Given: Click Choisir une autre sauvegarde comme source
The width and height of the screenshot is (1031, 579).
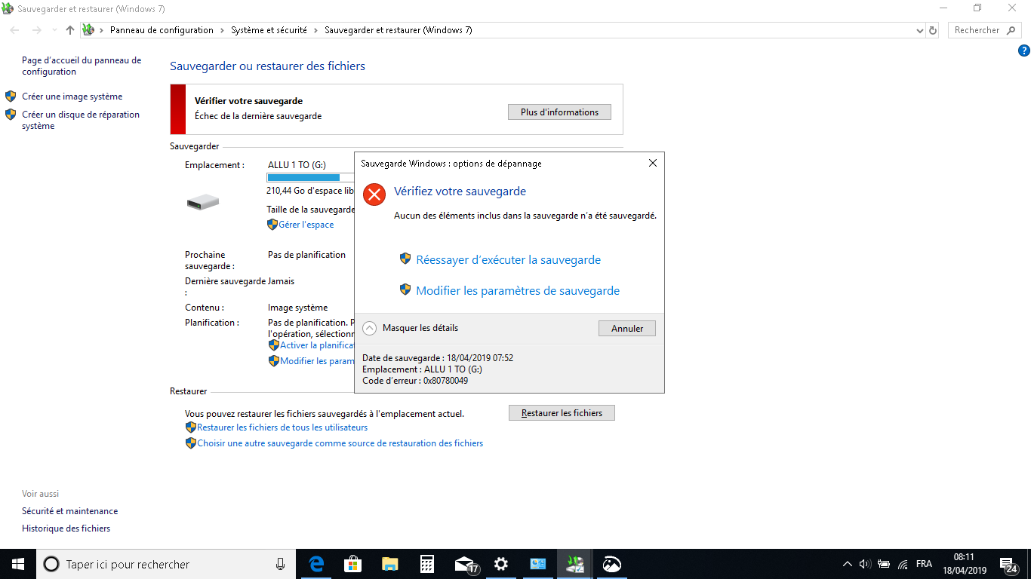Looking at the screenshot, I should tap(340, 443).
